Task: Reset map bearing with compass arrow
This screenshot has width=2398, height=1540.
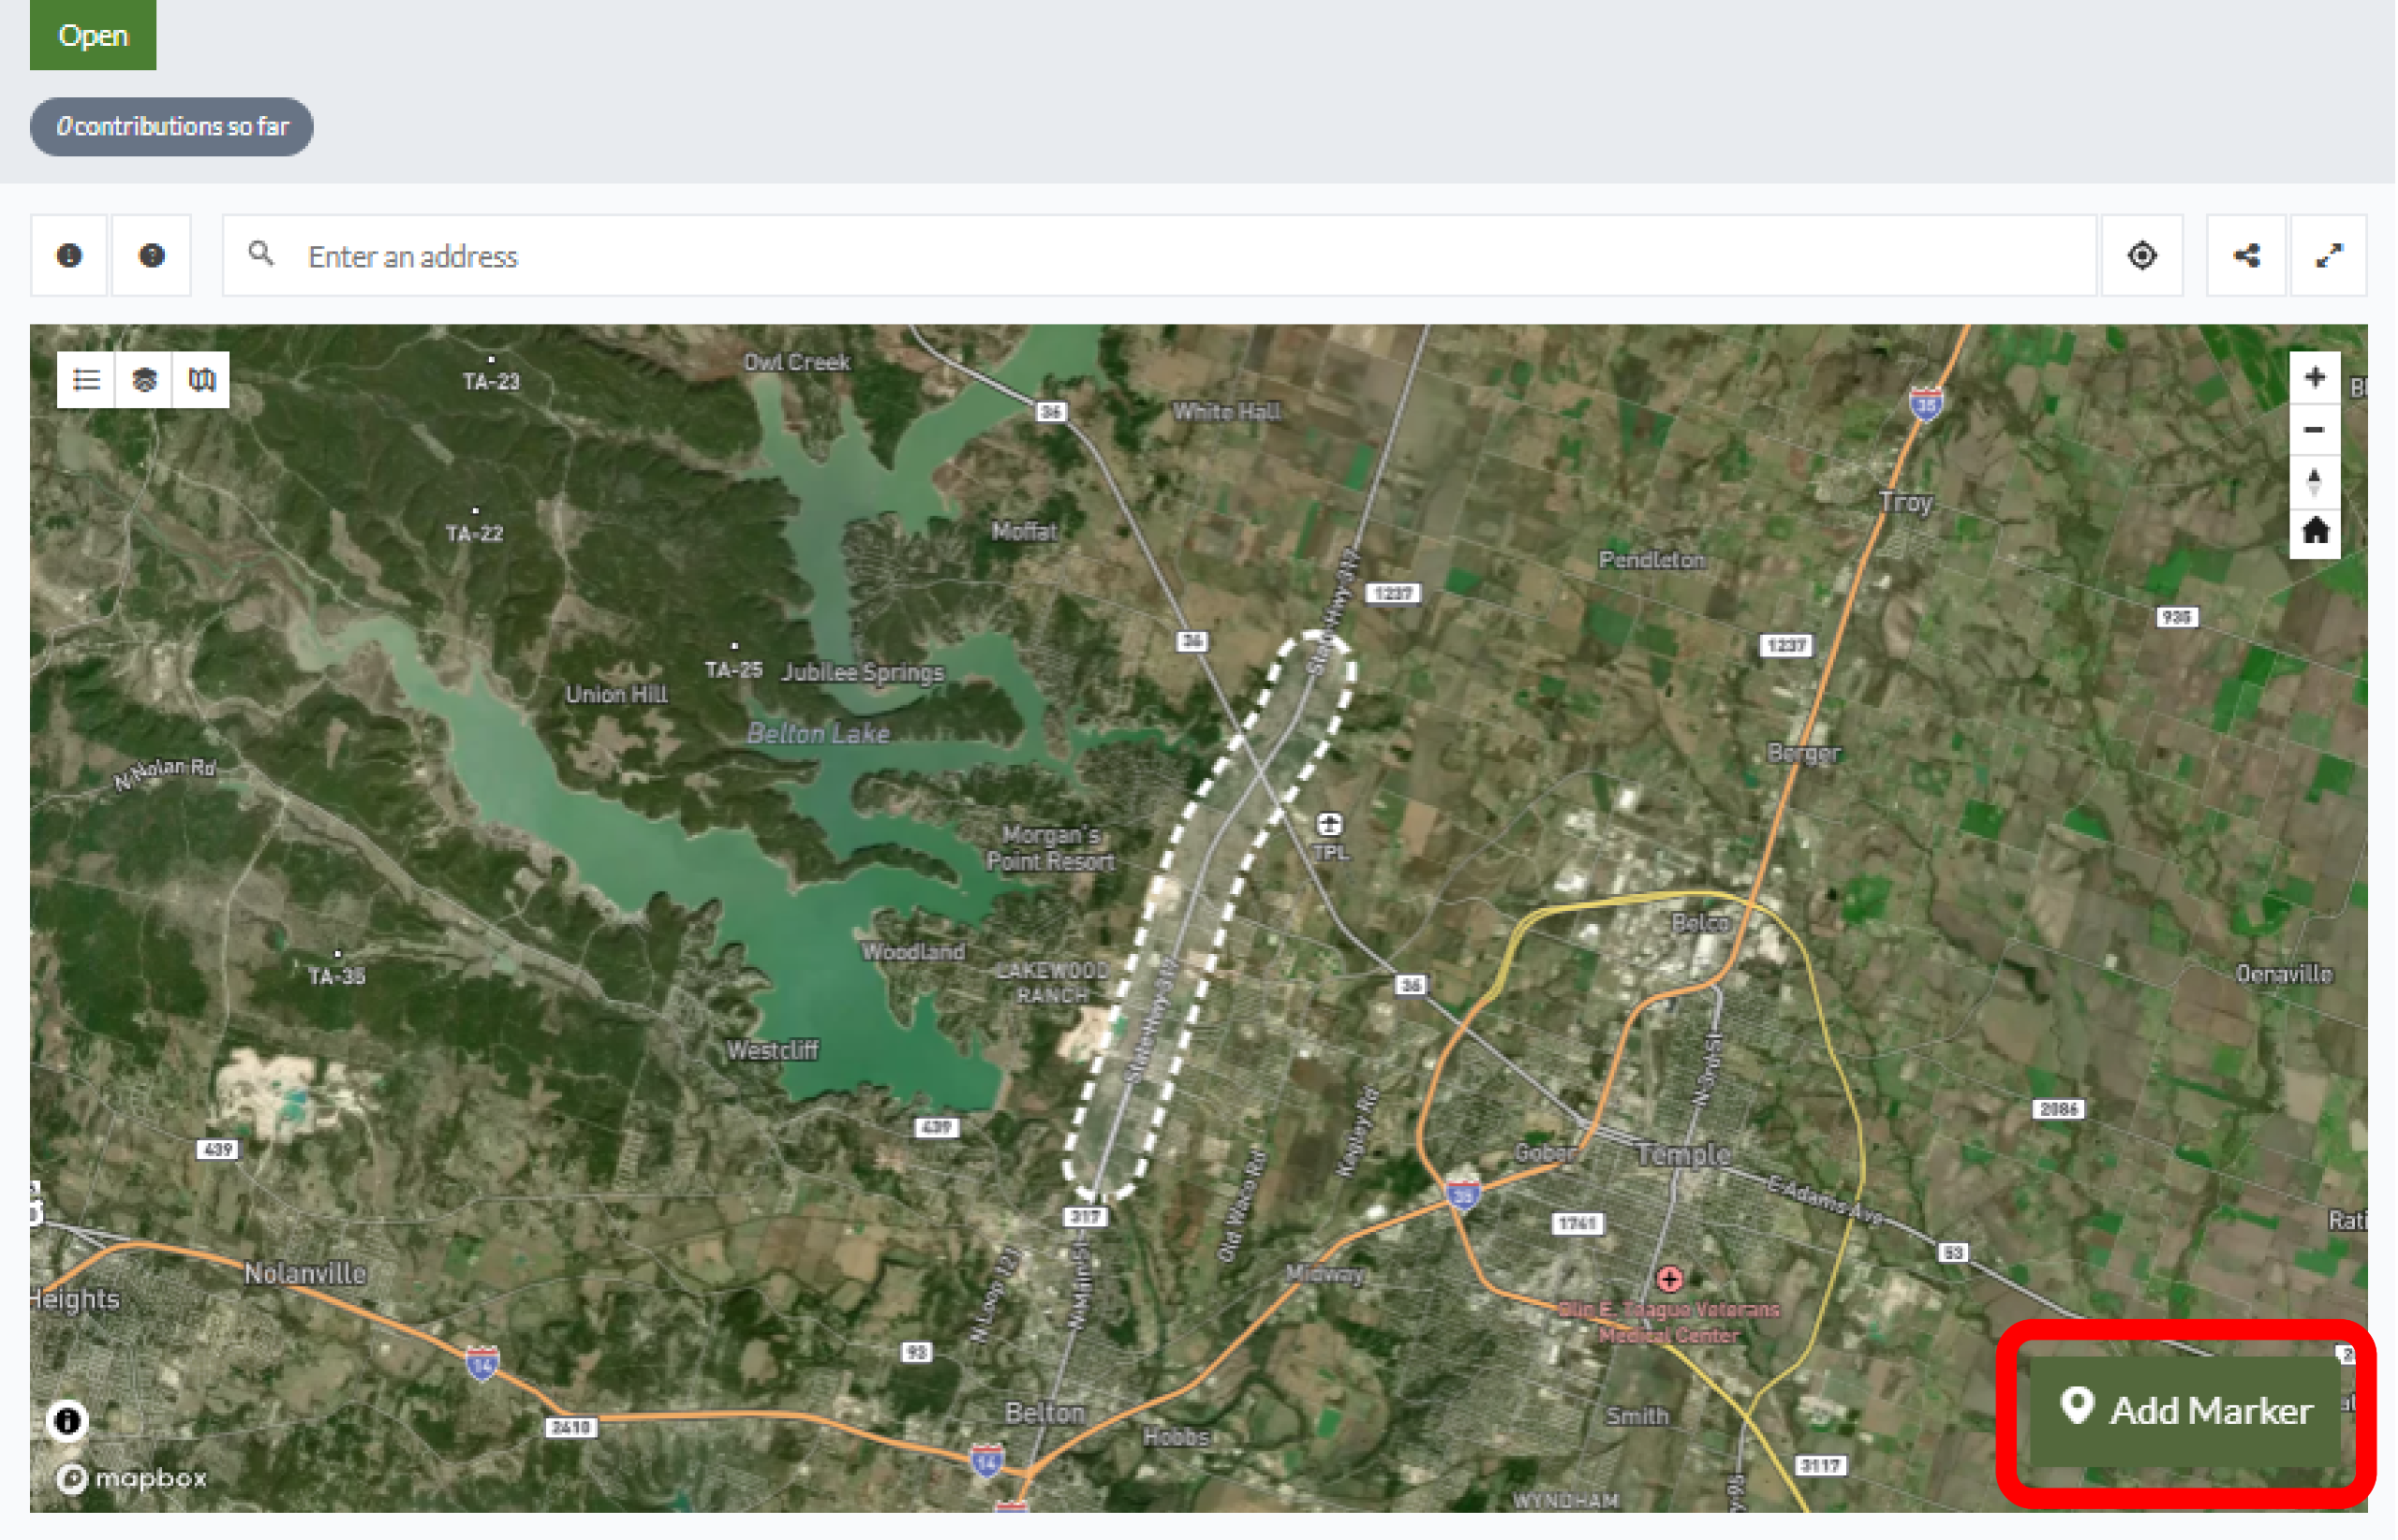Action: coord(2316,482)
